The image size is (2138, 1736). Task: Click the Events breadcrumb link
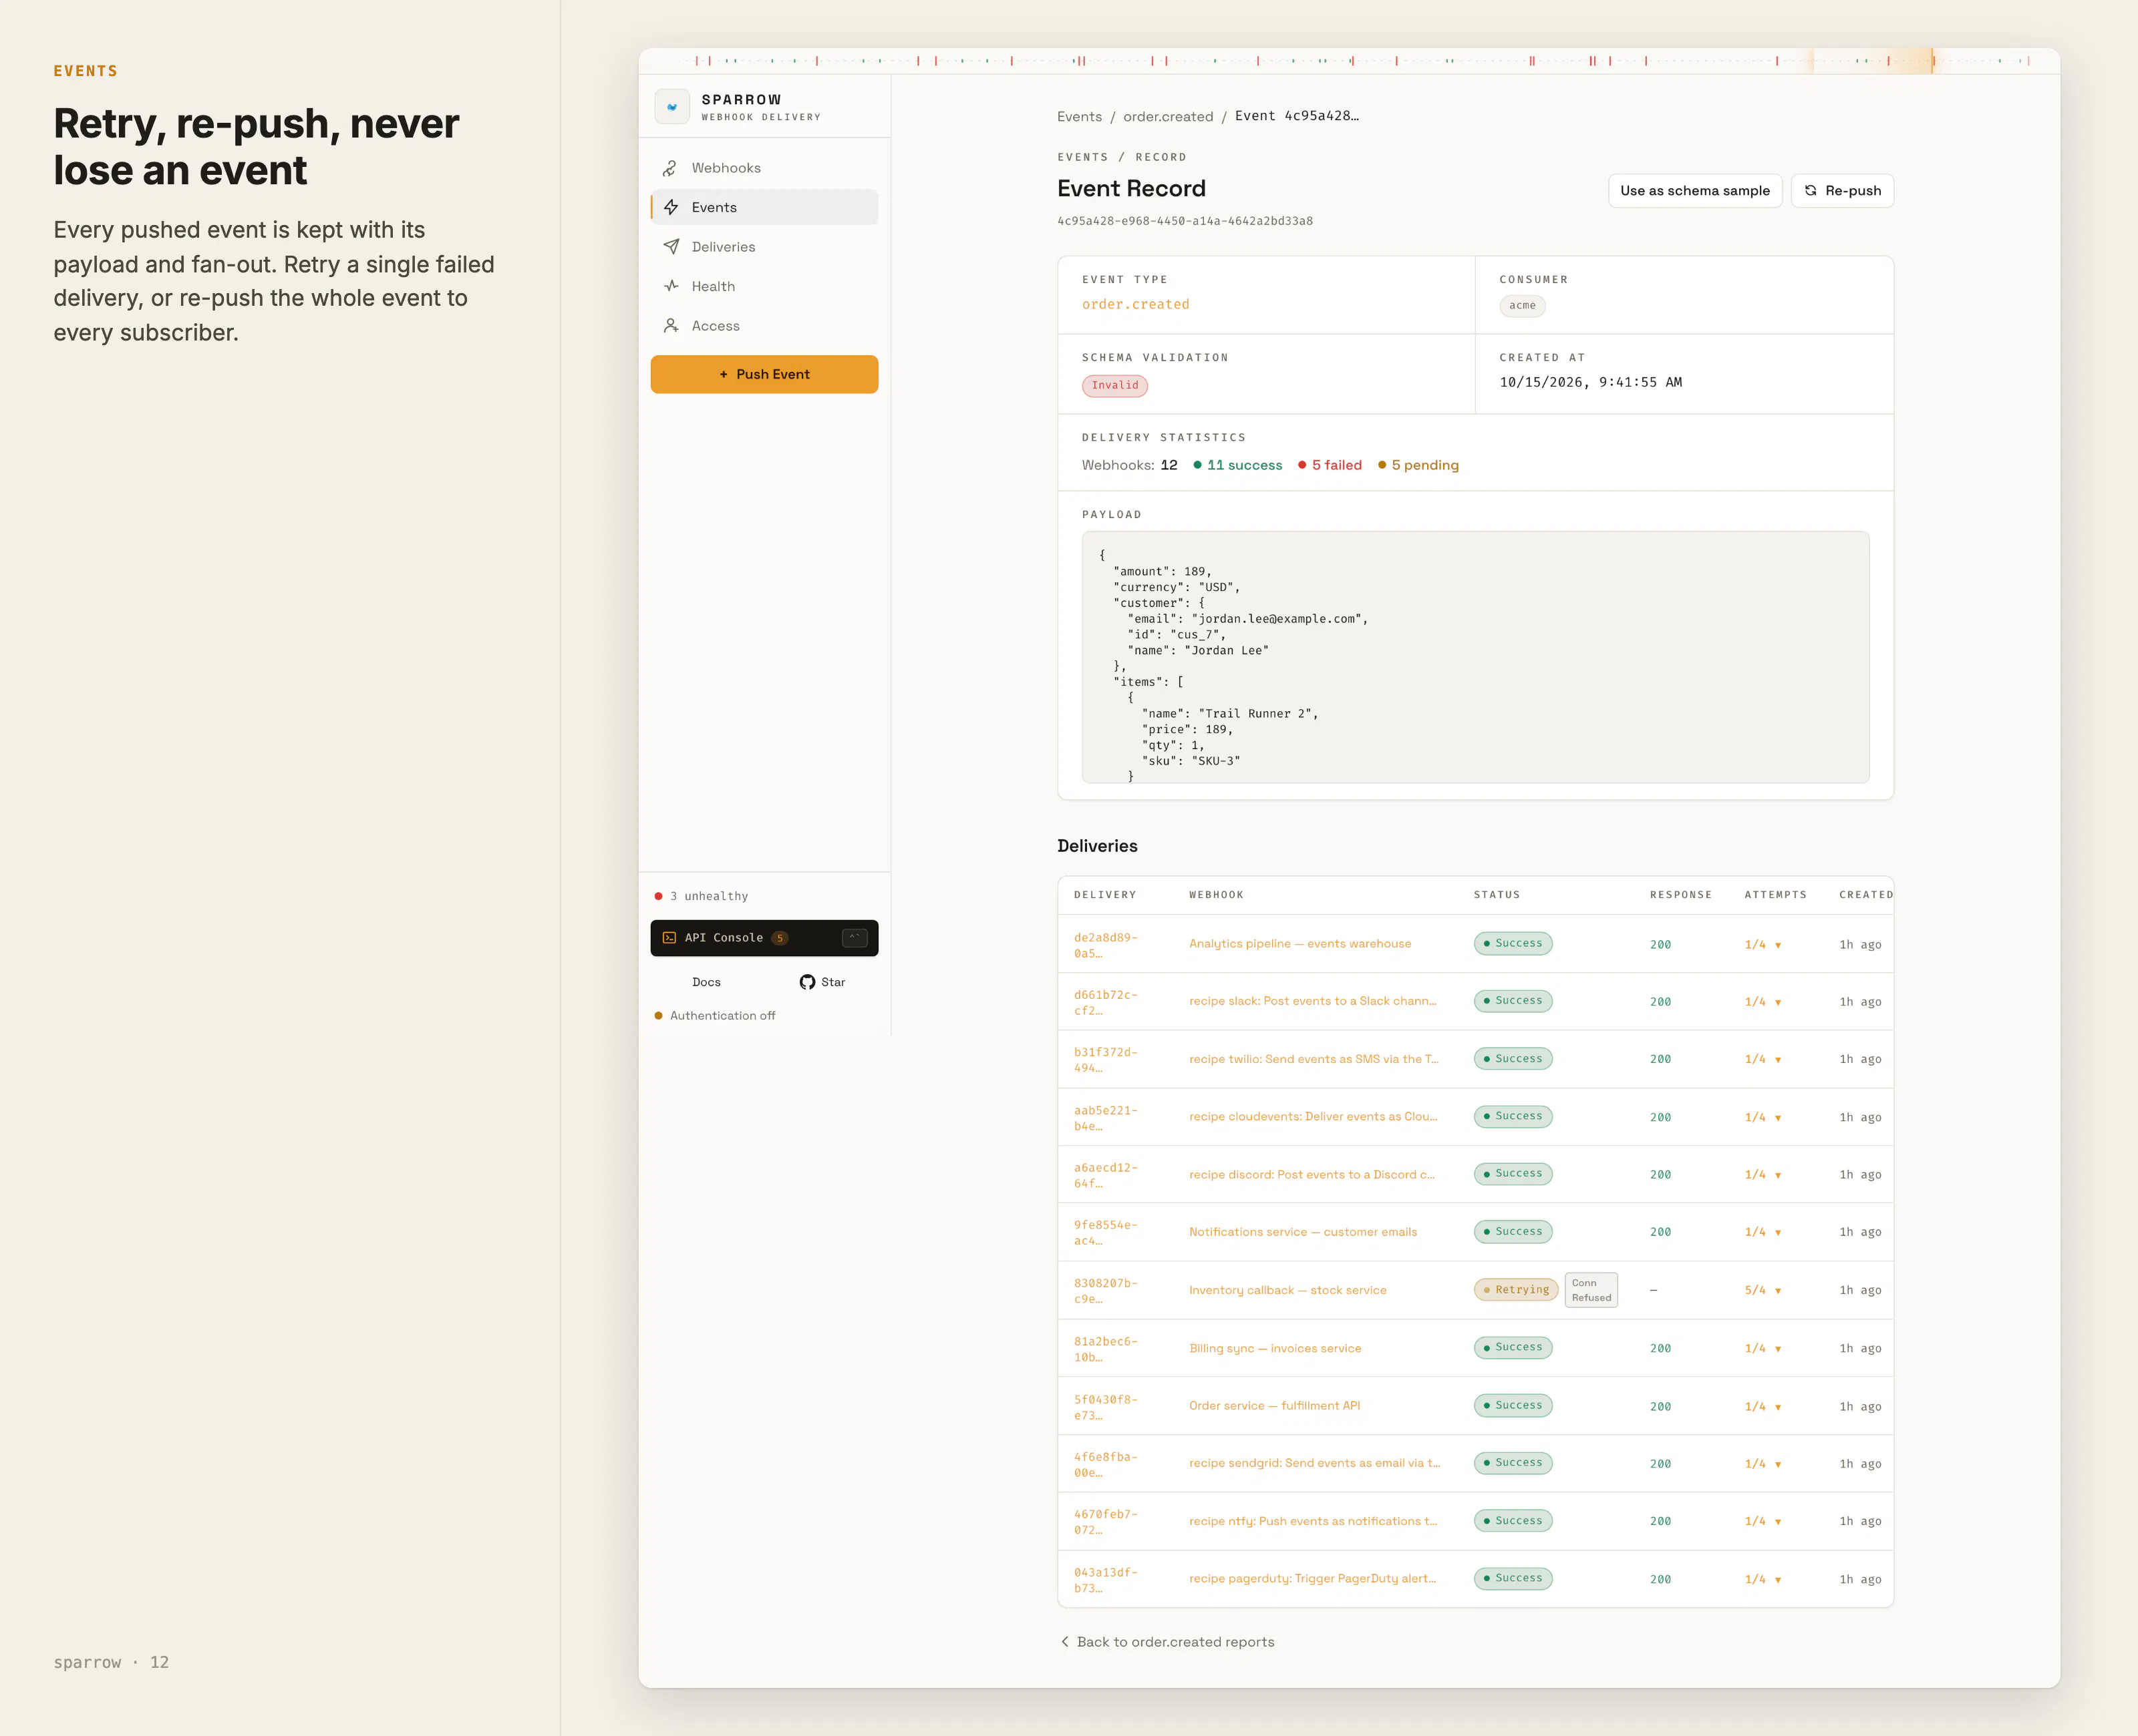pos(1080,117)
